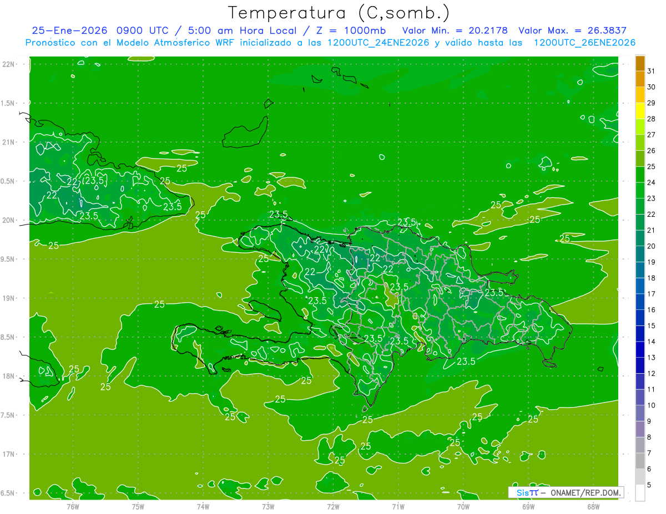Click the 22N latitude axis label

[x=8, y=64]
